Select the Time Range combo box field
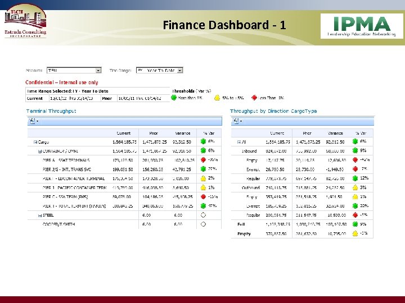The height and width of the screenshot is (303, 405). 159,70
